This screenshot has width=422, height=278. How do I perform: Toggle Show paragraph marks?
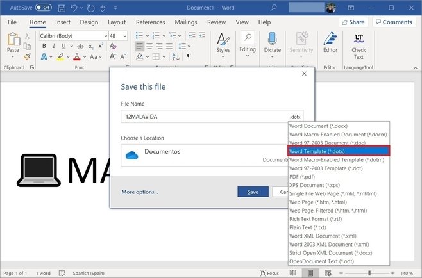pyautogui.click(x=189, y=57)
